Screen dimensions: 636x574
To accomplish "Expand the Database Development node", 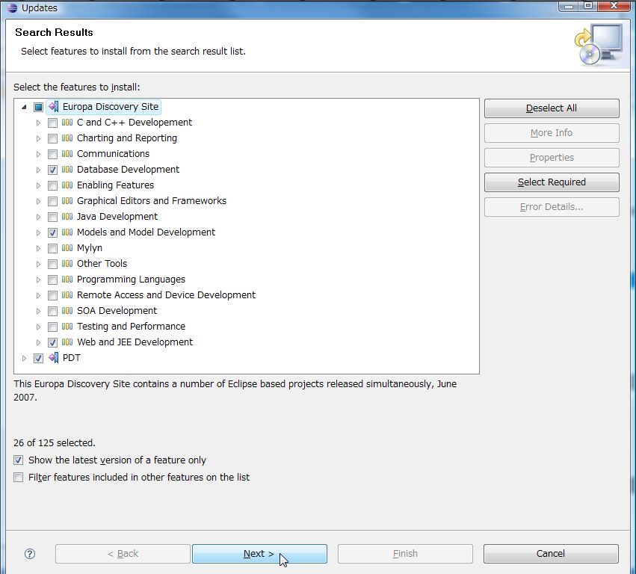I will pos(39,170).
